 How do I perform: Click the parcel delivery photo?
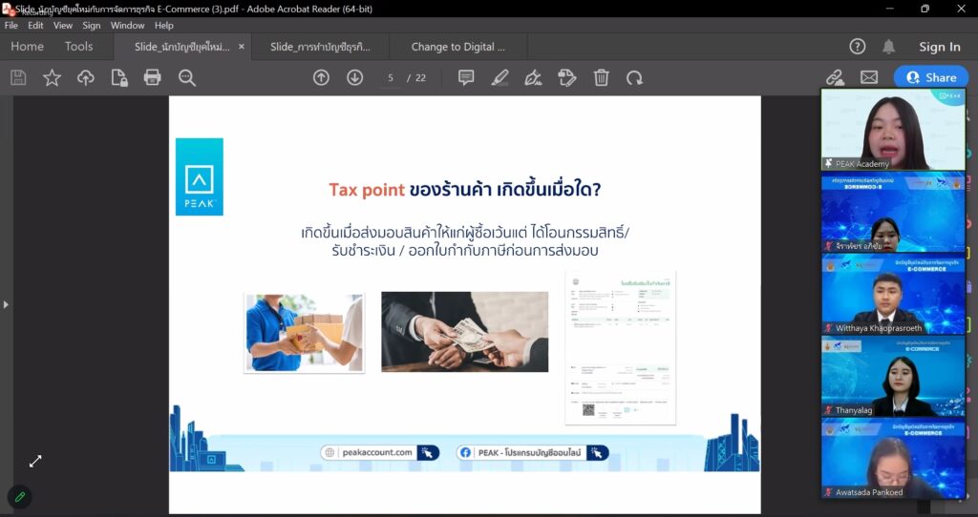pyautogui.click(x=304, y=333)
